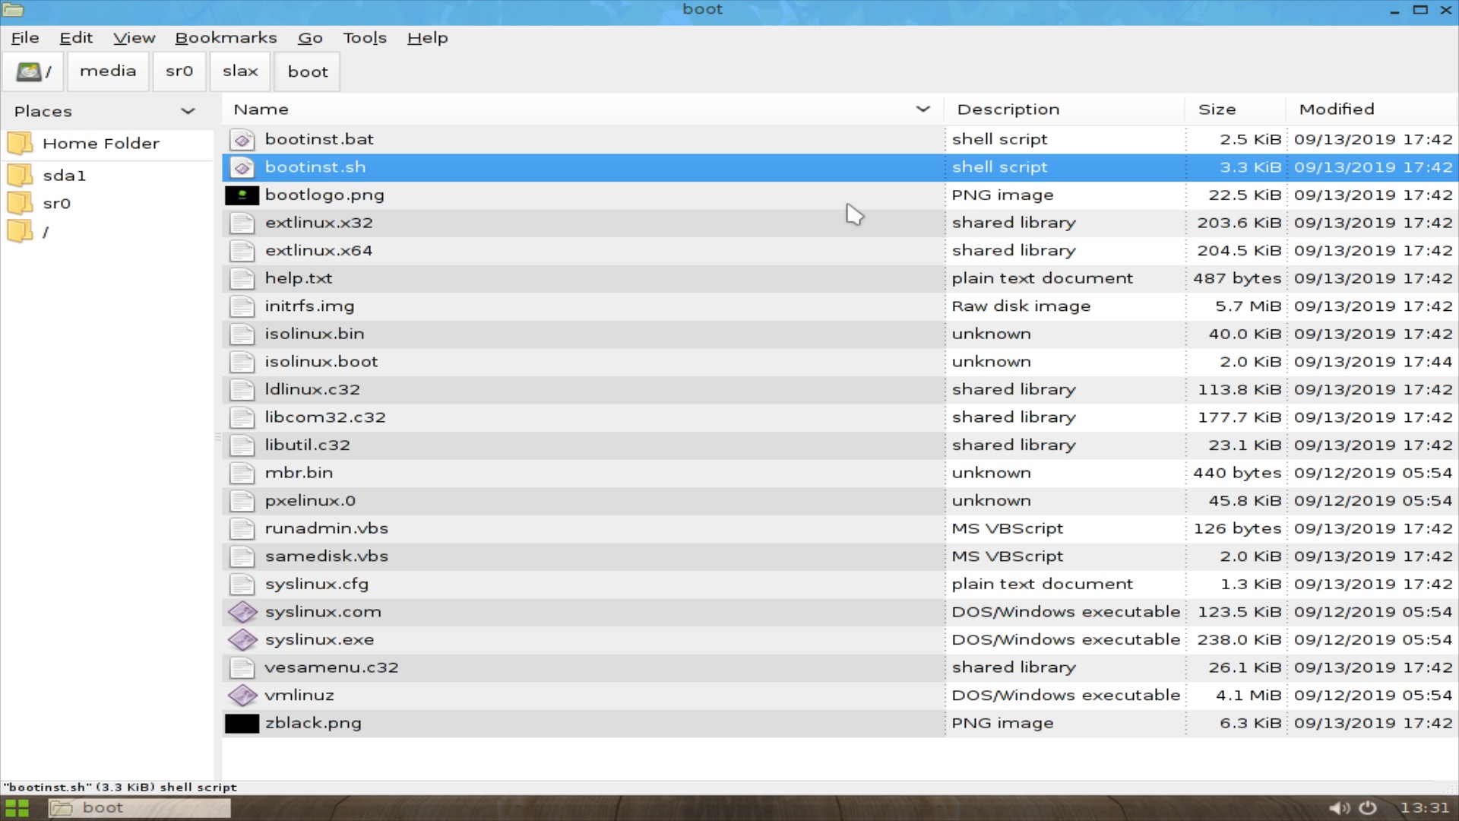Go to the slax path button
The height and width of the screenshot is (821, 1459).
240,71
